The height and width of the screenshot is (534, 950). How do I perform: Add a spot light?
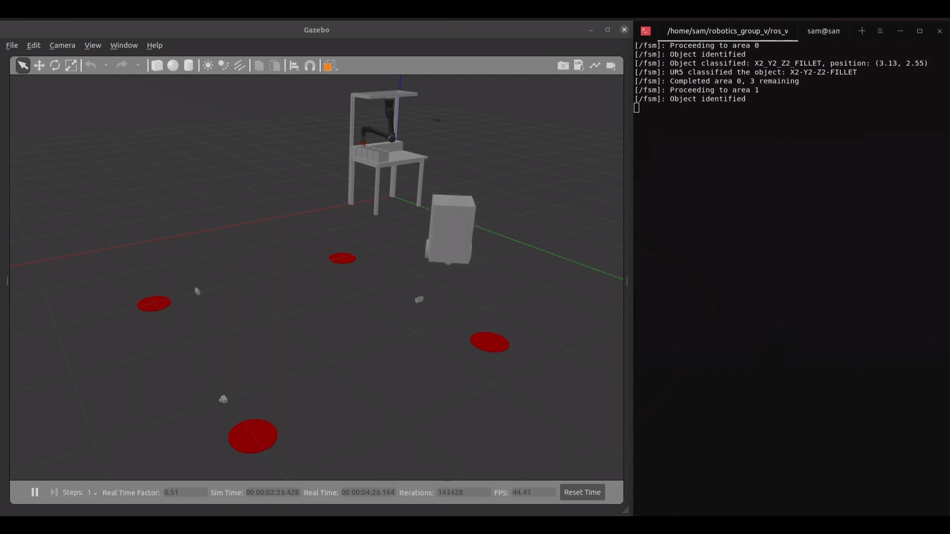[x=224, y=65]
